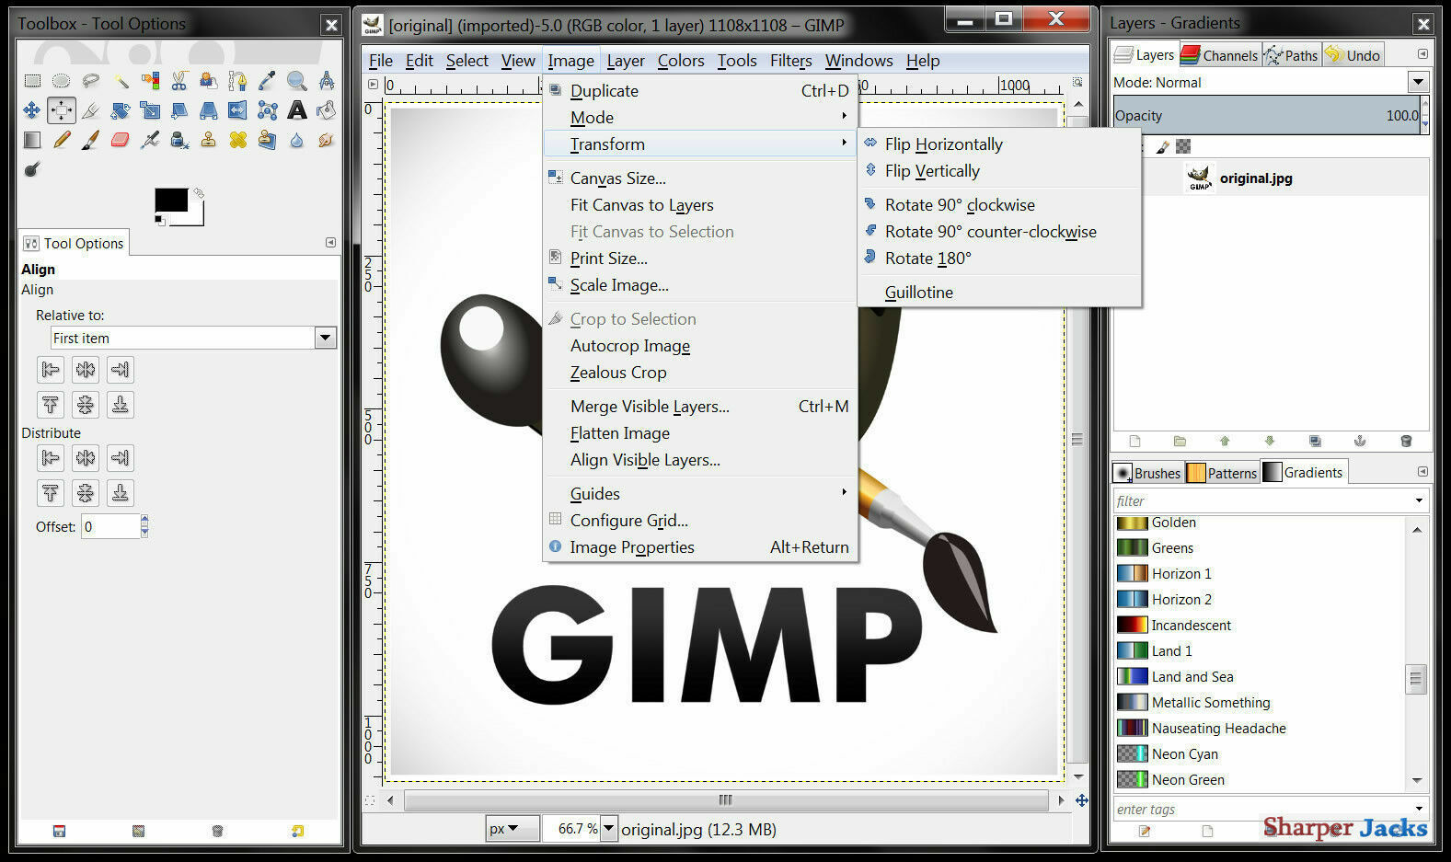Screen dimensions: 1451x862
Task: Anchor floating layer button
Action: coord(1360,442)
